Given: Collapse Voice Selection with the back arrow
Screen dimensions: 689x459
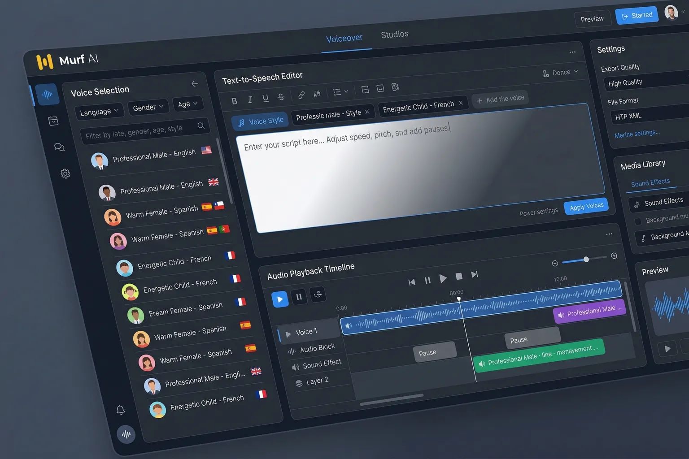Looking at the screenshot, I should click(195, 84).
